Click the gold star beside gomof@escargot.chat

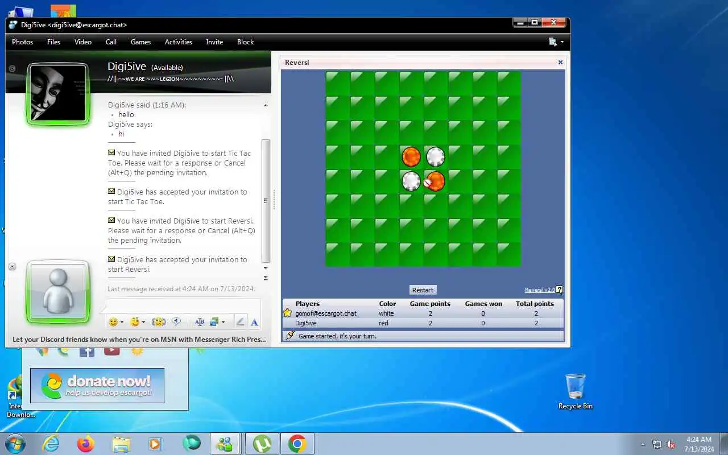point(288,313)
